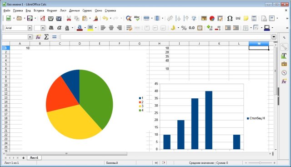Toggle align left

pyautogui.click(x=103, y=28)
